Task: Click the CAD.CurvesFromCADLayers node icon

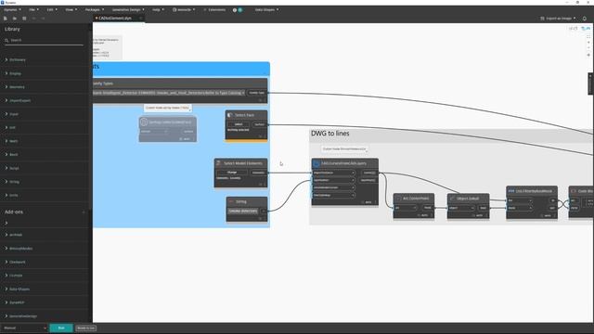Action: (316, 163)
